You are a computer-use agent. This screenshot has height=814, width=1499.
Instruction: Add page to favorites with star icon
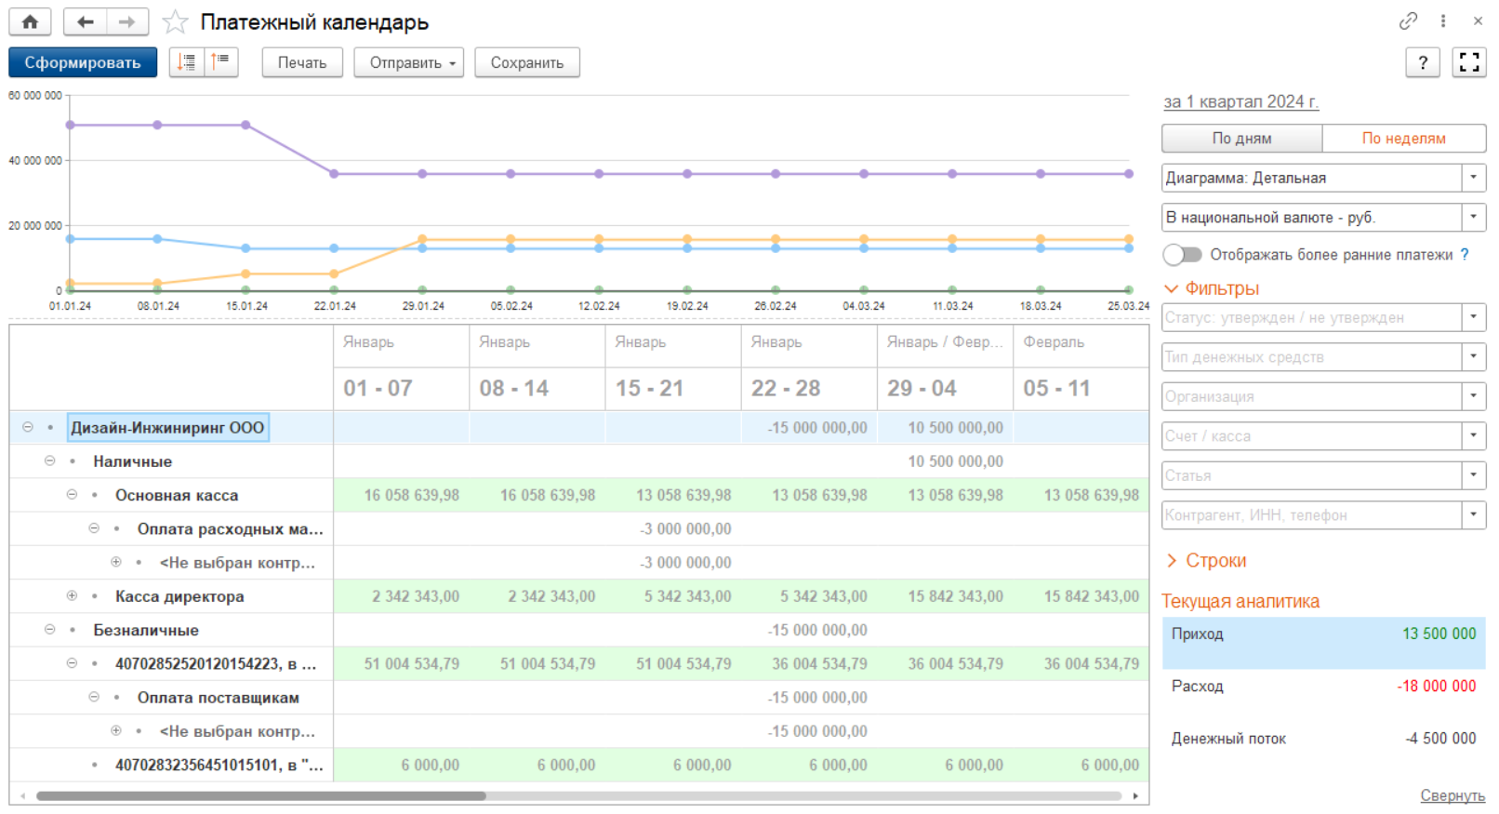175,22
